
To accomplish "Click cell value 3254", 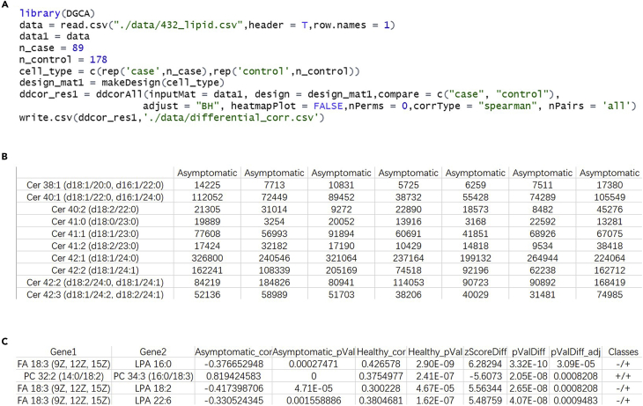I will [x=274, y=221].
